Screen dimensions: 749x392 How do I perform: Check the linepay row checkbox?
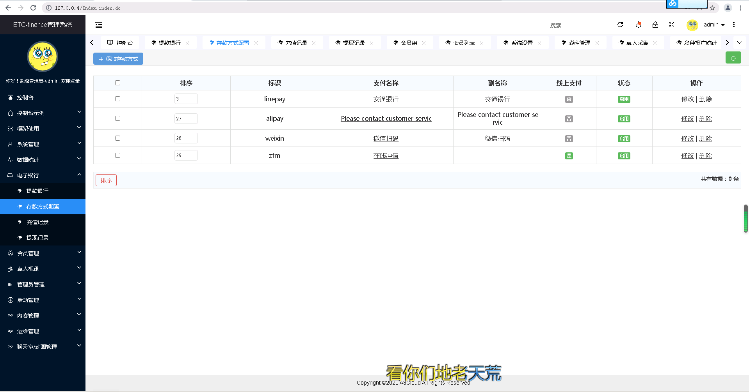click(117, 99)
